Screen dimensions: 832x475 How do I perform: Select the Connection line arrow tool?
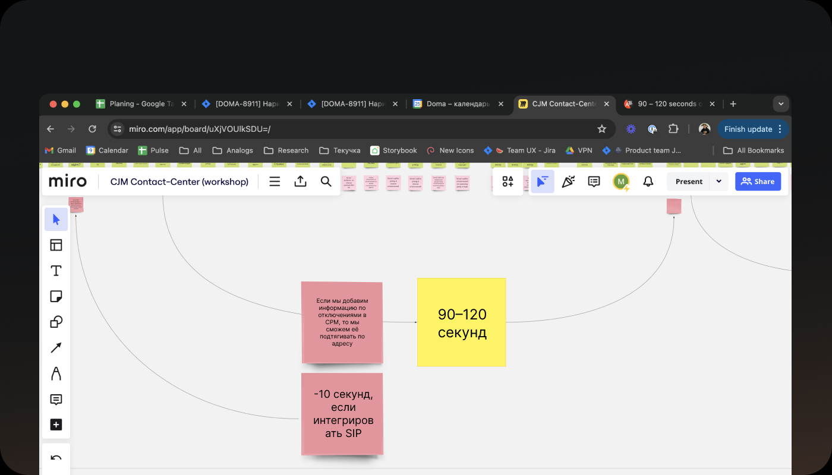(x=56, y=348)
